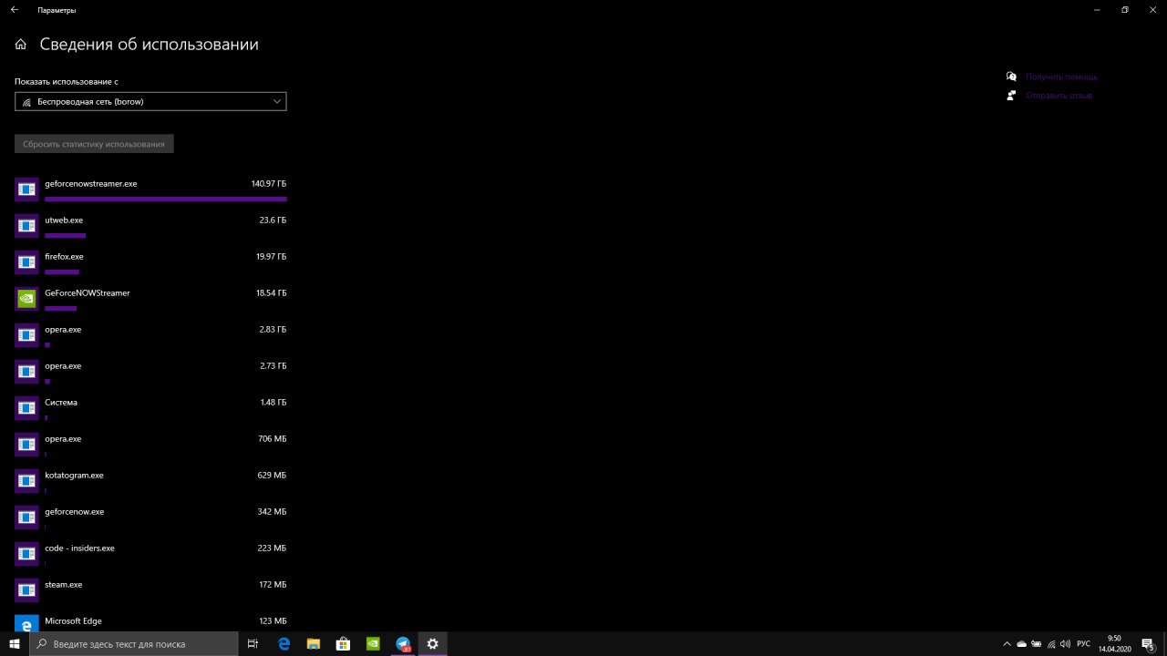Open the Settings home icon
Screen dimensions: 1167x656
pyautogui.click(x=21, y=44)
